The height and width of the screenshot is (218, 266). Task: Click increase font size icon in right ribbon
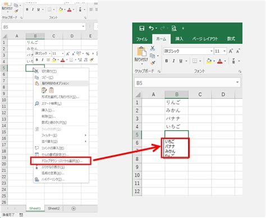click(x=231, y=51)
